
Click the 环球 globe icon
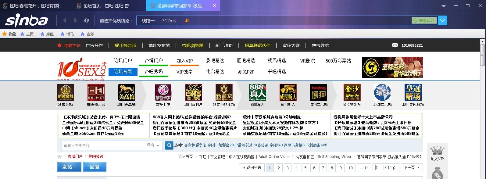coord(383,92)
